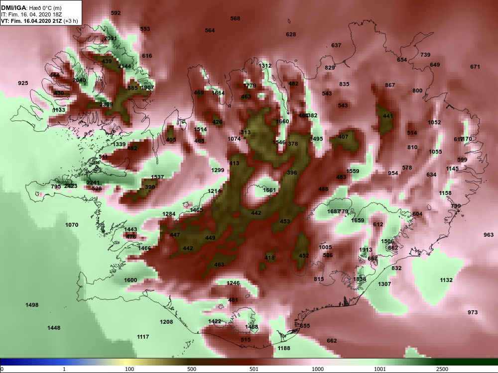
Task: Click the 973 map value
Action: tap(473, 312)
